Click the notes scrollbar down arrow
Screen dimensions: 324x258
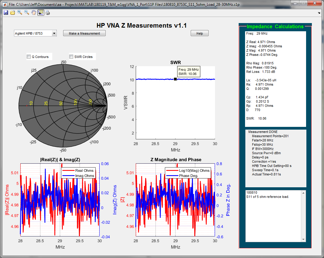click(x=303, y=239)
